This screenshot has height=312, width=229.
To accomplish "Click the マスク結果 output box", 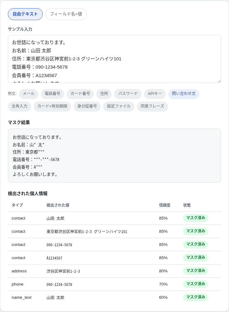I will (114, 156).
